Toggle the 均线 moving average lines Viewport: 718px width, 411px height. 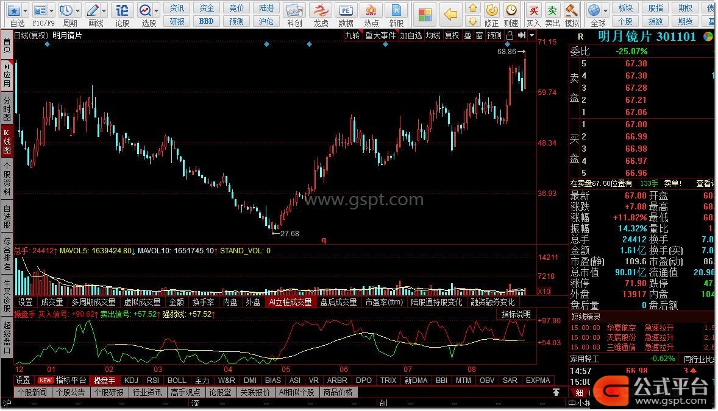tap(433, 35)
